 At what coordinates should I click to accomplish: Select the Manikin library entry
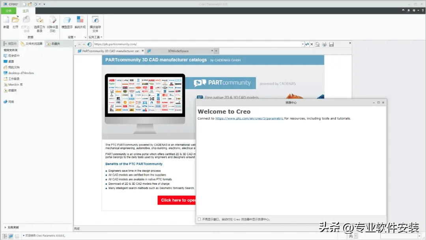[x=13, y=85]
